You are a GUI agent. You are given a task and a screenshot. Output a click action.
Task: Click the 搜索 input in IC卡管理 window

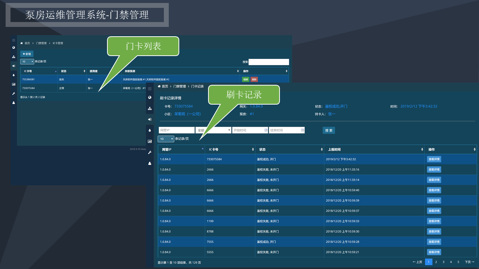(x=269, y=62)
